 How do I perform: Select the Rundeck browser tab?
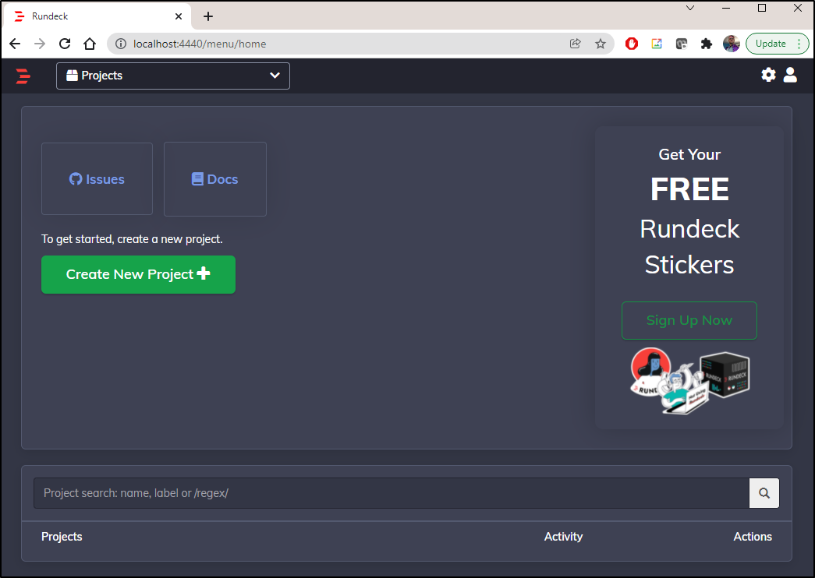97,16
